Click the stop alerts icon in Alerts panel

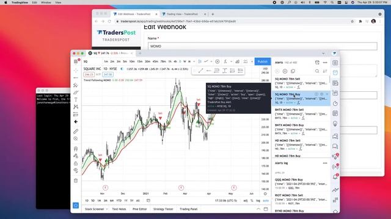(285, 71)
